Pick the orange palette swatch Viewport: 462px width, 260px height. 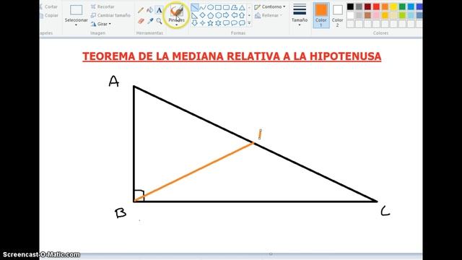385,6
